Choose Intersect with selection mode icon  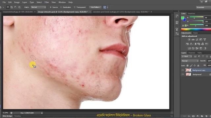click(19, 7)
